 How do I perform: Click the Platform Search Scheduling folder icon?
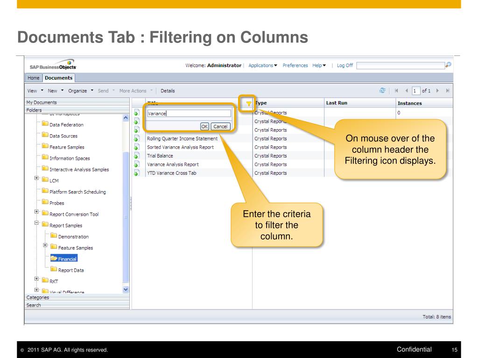[x=45, y=191]
